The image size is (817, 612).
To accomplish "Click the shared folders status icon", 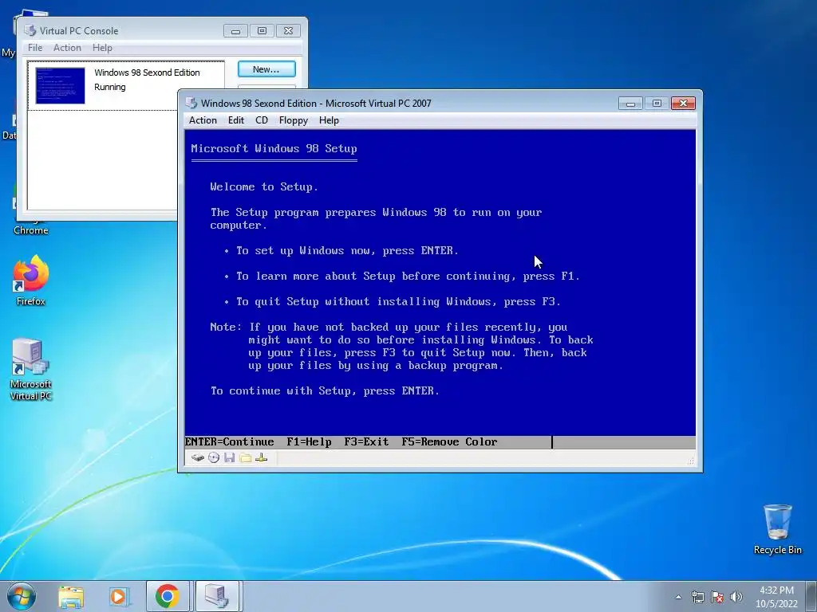I will pos(246,457).
